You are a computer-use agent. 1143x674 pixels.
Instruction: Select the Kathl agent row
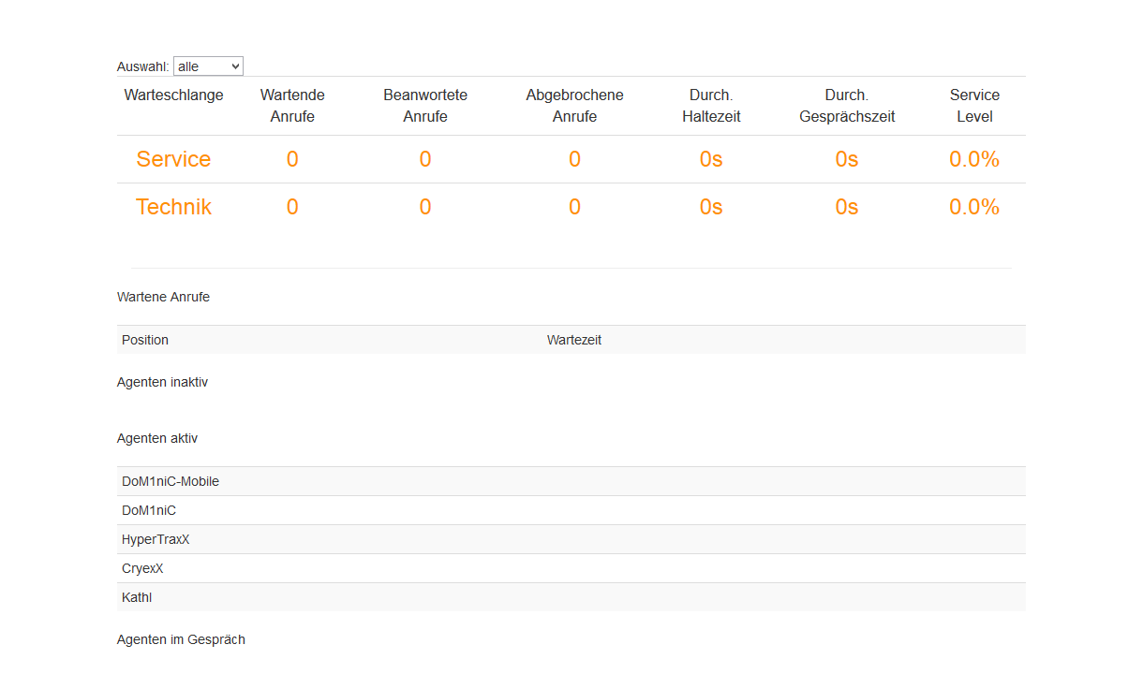click(137, 597)
